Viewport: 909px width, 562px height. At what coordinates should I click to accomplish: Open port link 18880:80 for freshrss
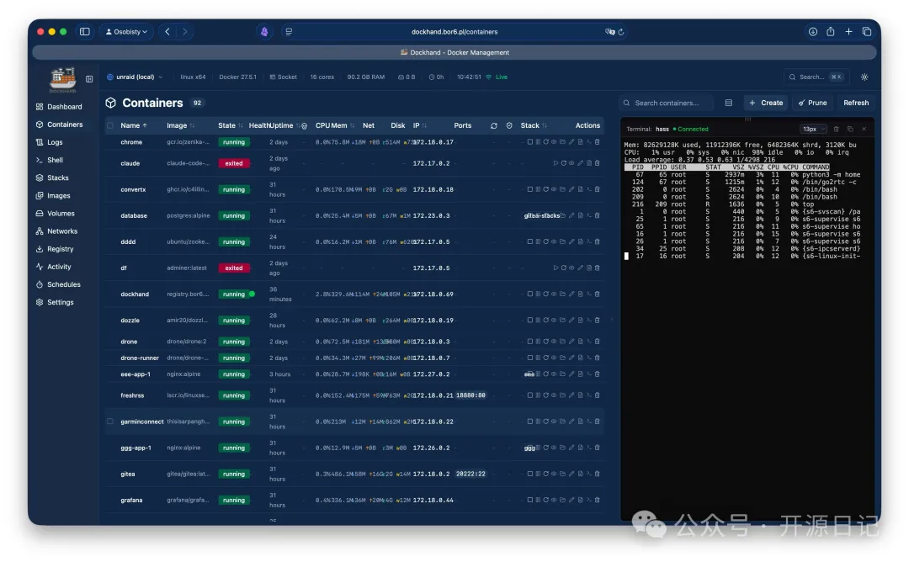[470, 395]
